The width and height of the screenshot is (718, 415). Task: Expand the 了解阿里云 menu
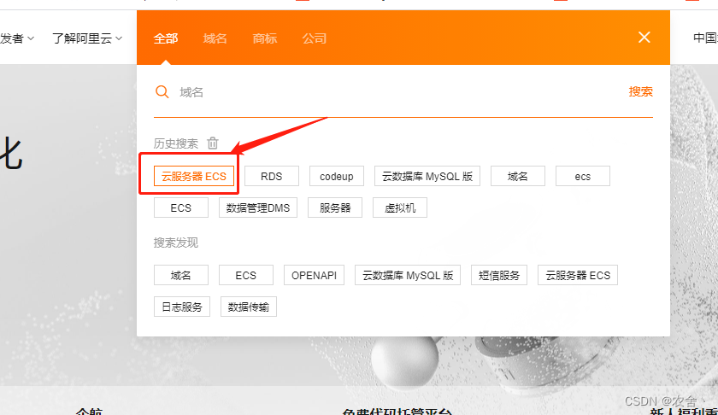pyautogui.click(x=87, y=38)
